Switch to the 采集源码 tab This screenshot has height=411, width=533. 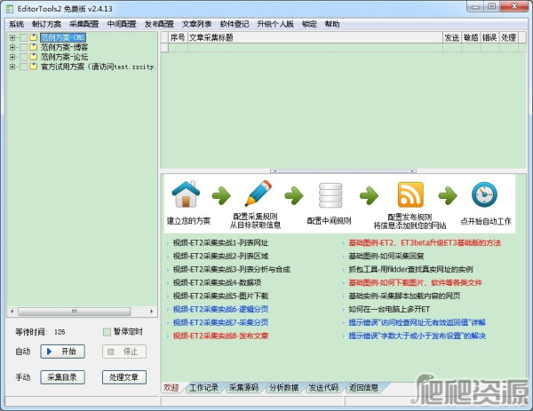click(243, 388)
